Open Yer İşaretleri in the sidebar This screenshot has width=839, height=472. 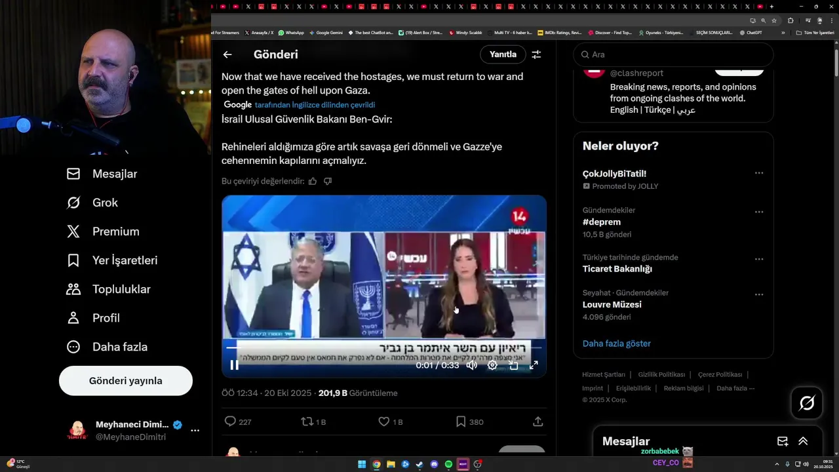click(x=112, y=260)
